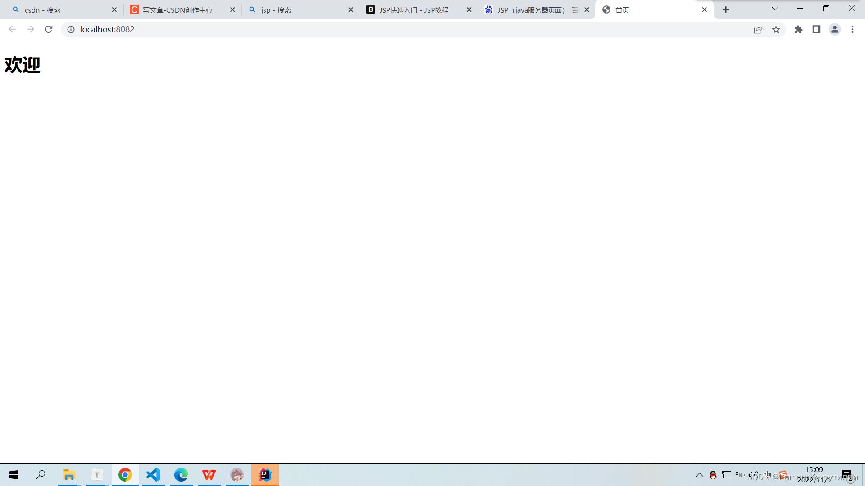The image size is (865, 486).
Task: Switch to 写文章-CSDN创作中心 tab
Action: pos(177,10)
